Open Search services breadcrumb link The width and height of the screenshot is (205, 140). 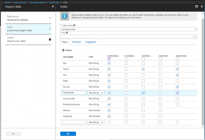pyautogui.click(x=20, y=2)
